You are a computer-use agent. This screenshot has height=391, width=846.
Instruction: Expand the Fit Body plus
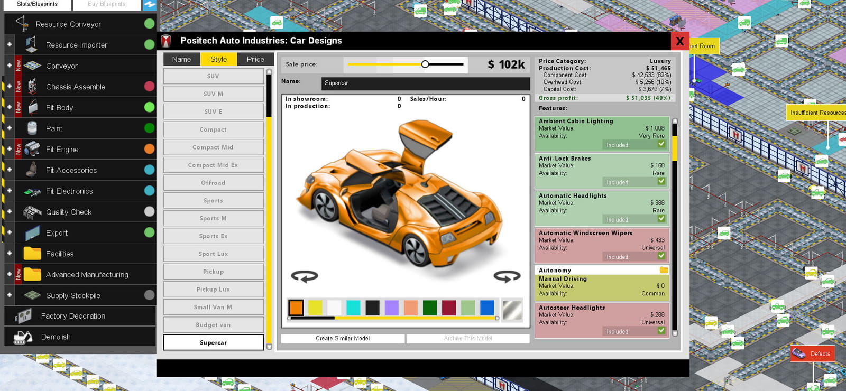[9, 107]
